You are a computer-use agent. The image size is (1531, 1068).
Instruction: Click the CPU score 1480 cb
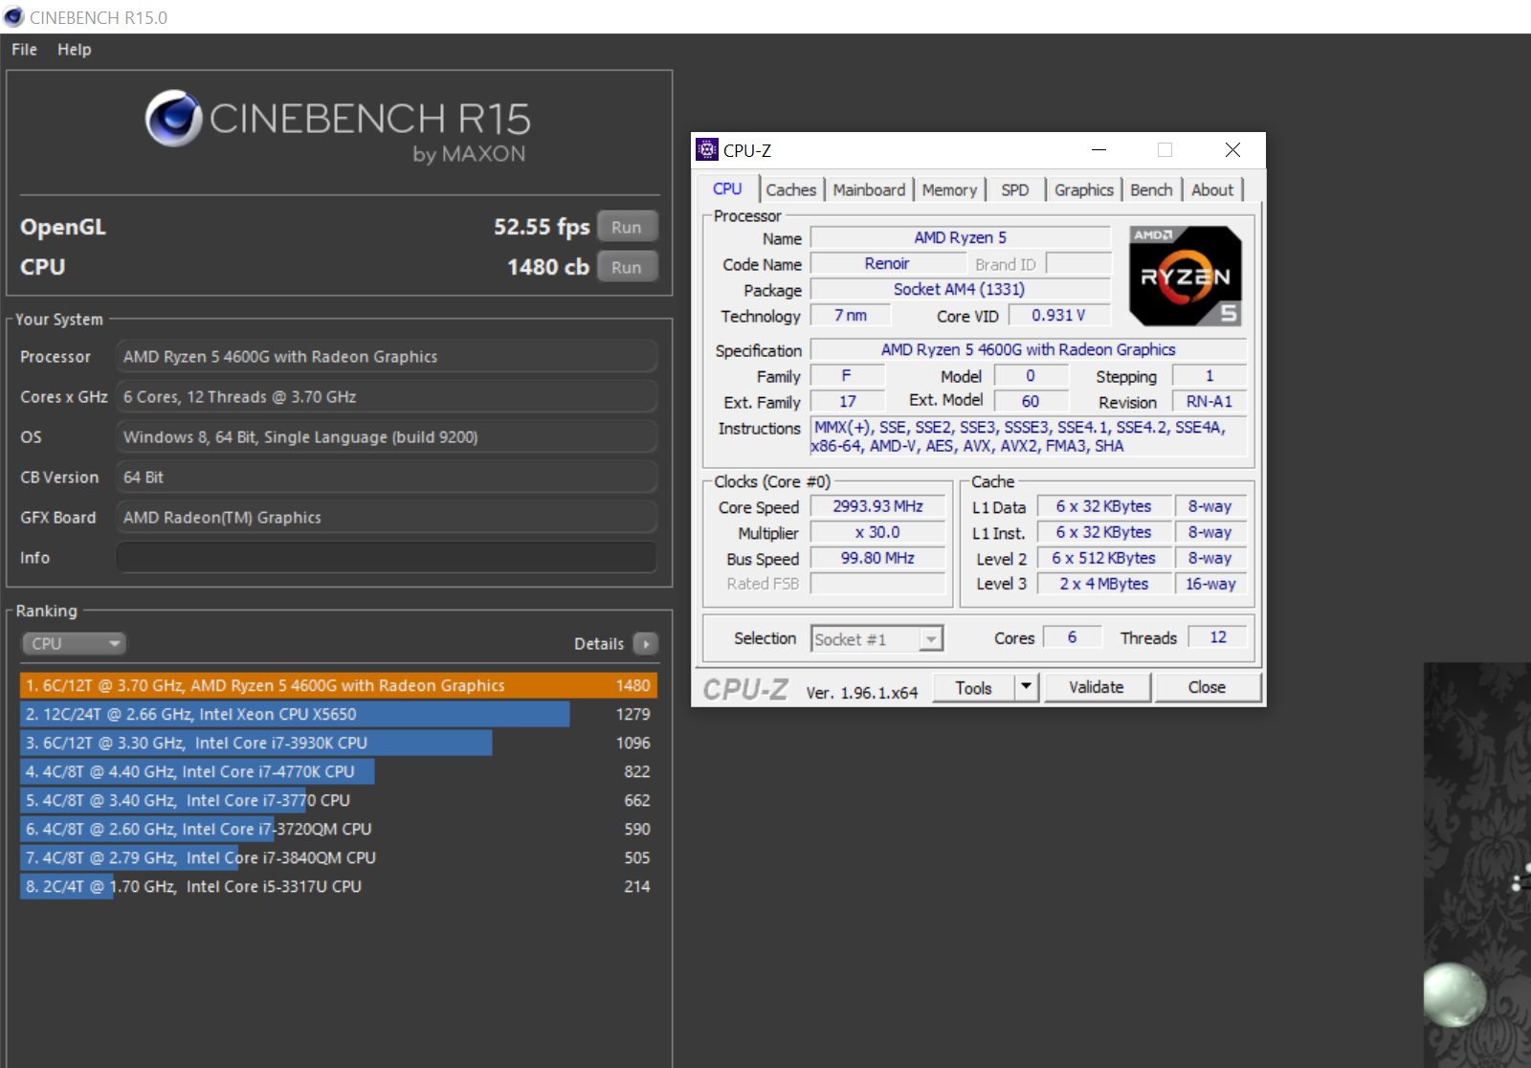[x=548, y=267]
